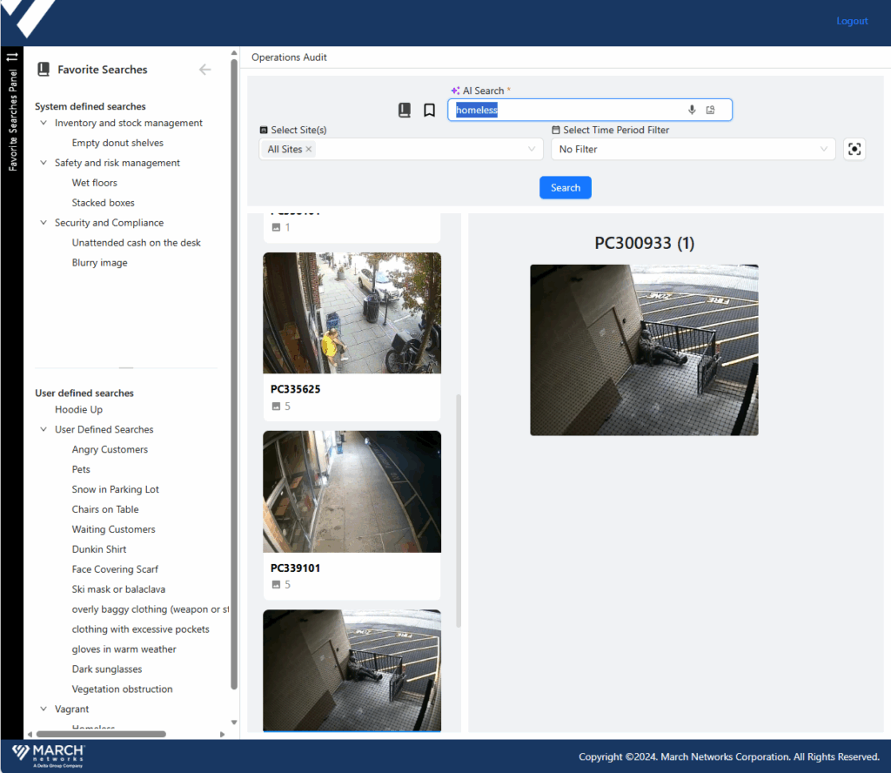Click the AI Search text field

566,111
